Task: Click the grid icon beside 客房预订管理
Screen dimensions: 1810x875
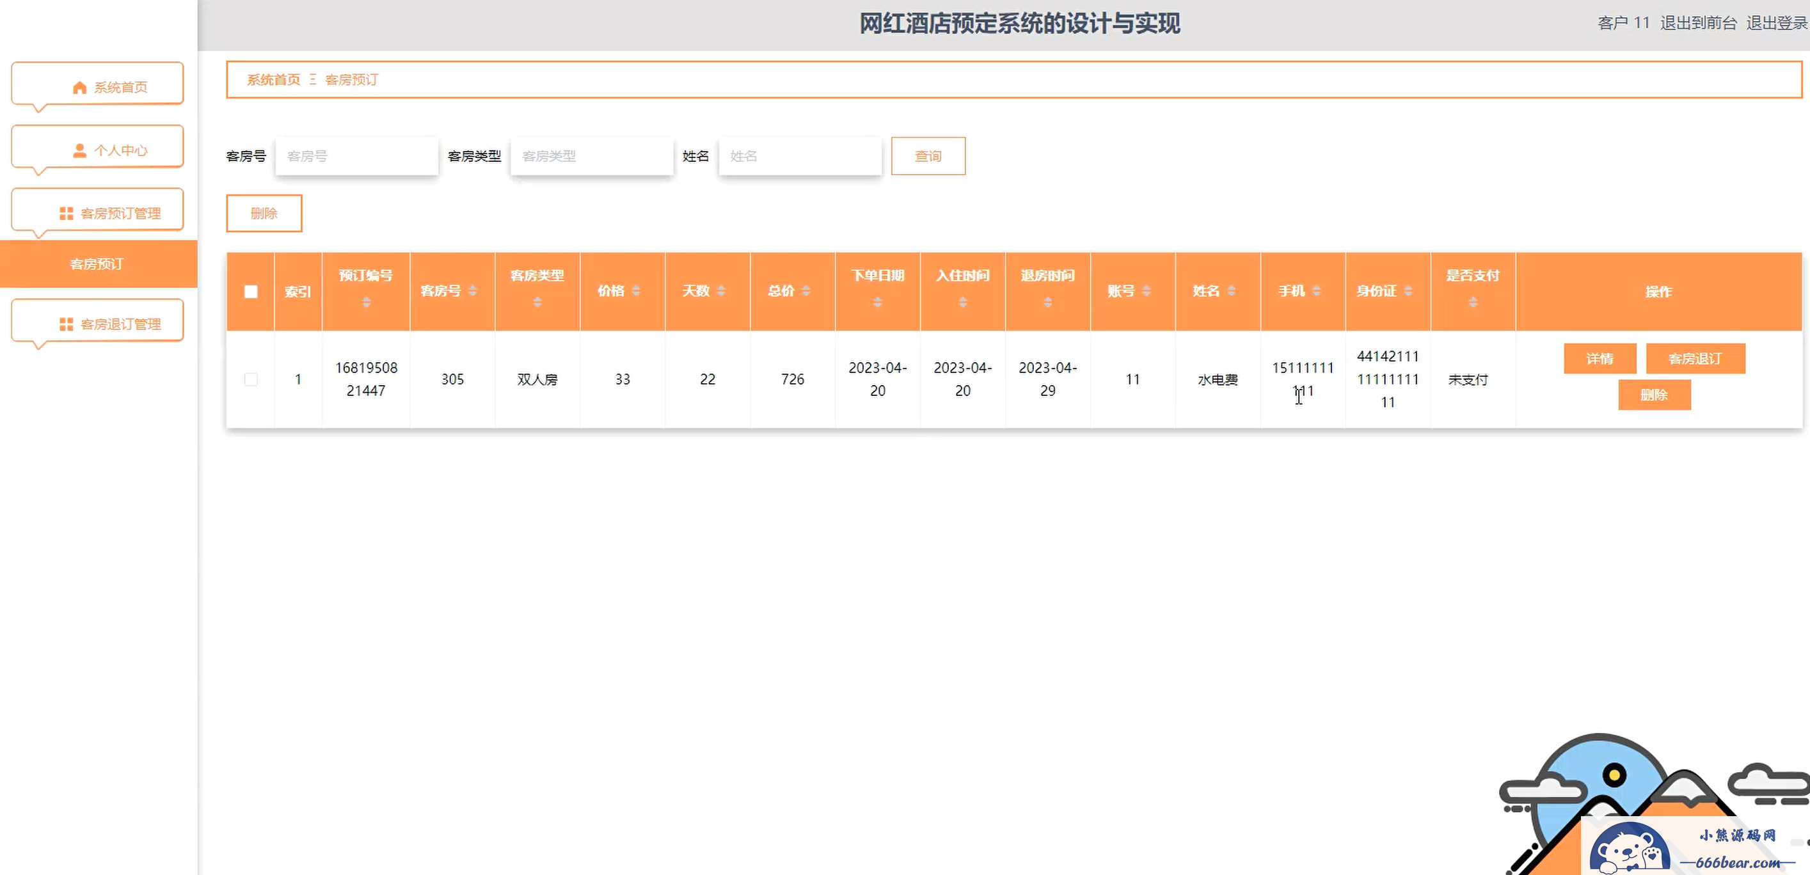Action: pos(66,214)
